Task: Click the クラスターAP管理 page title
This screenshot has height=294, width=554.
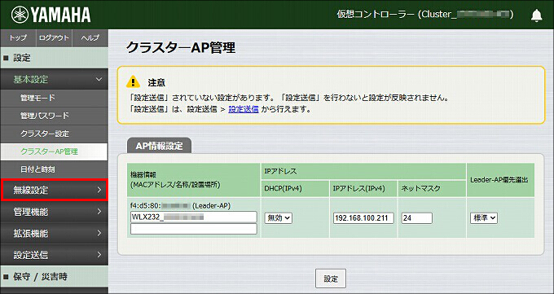Action: (181, 48)
